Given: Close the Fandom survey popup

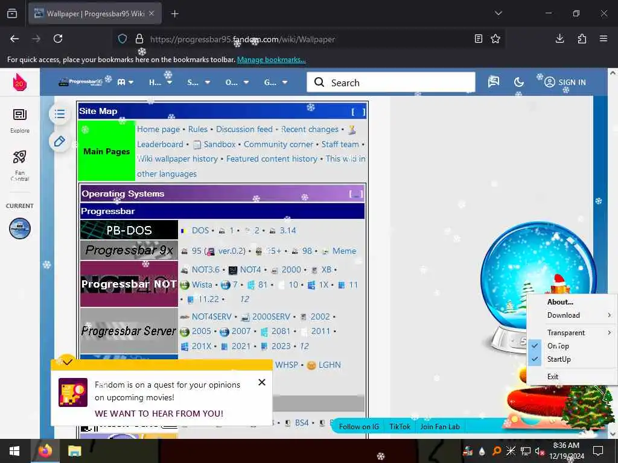Looking at the screenshot, I should tap(262, 382).
